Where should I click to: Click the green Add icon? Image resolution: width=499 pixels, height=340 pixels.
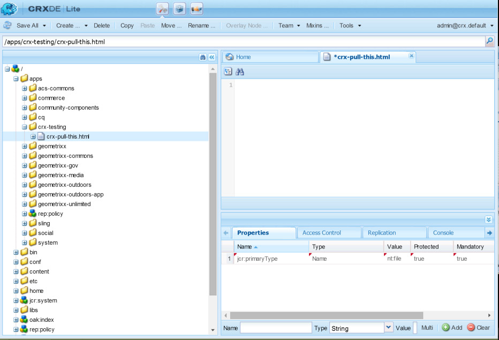click(445, 327)
